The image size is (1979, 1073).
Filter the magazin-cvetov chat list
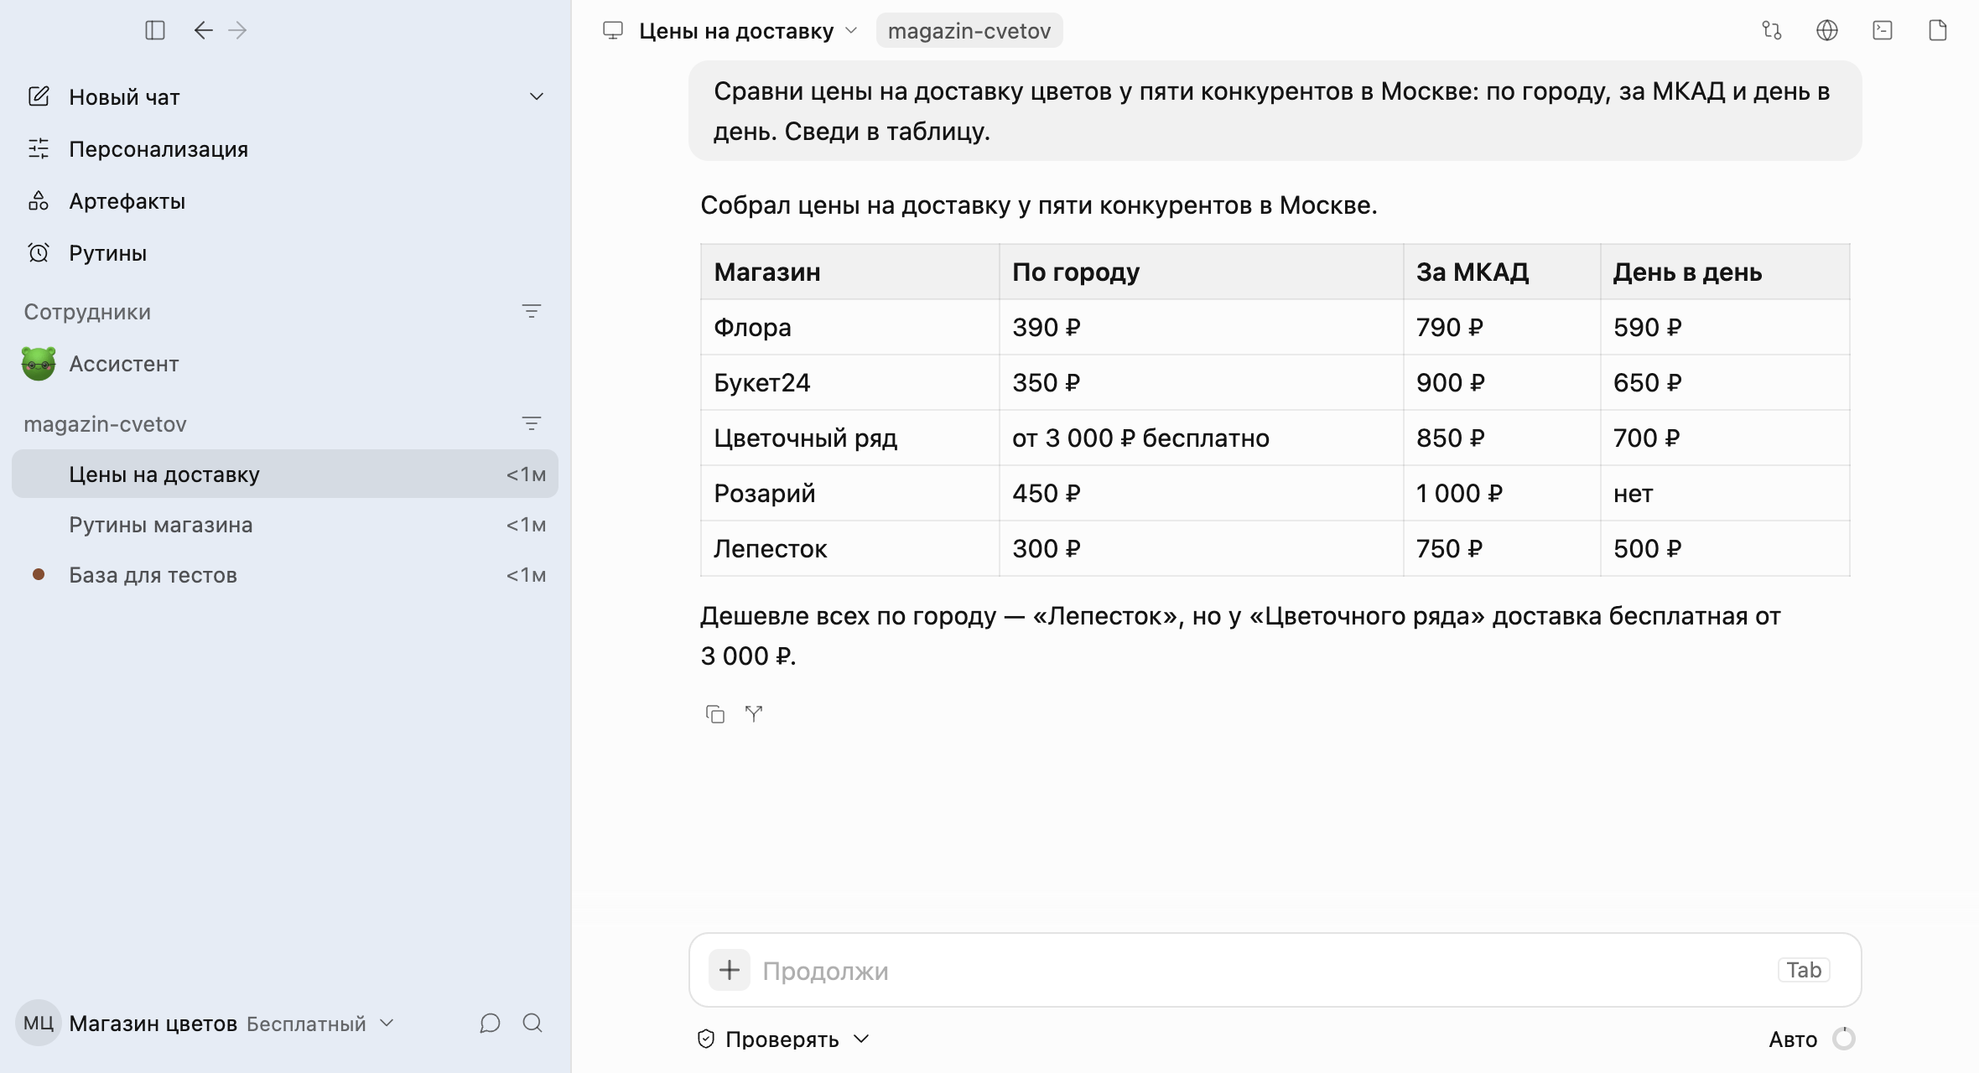click(x=531, y=423)
